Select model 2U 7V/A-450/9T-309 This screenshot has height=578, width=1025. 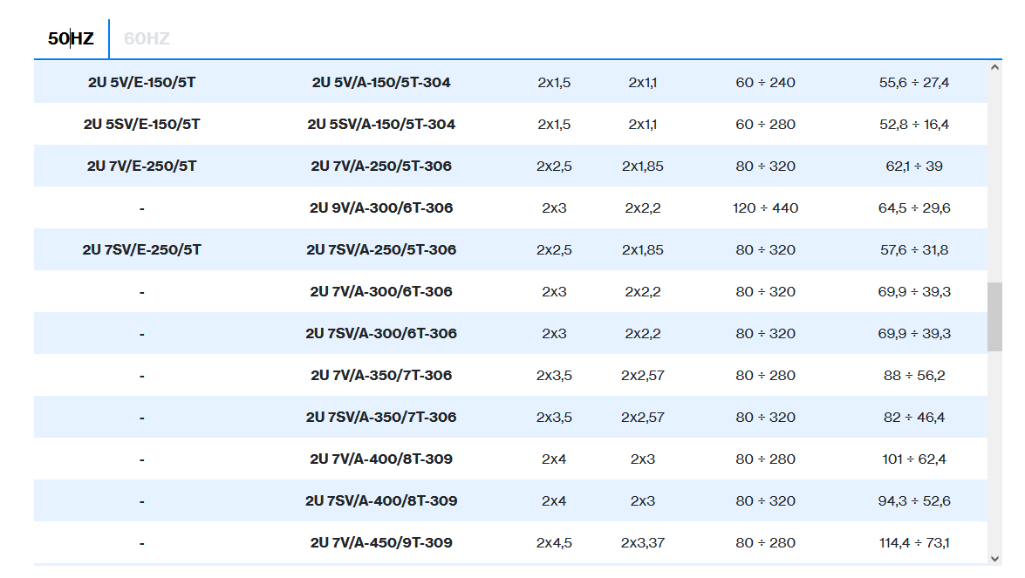tap(381, 543)
